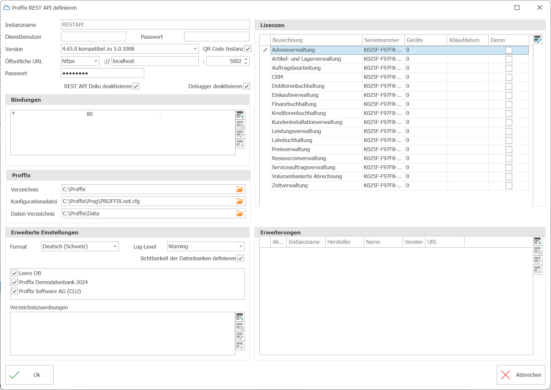This screenshot has height=390, width=551.
Task: Delete the selected binding in Bindungen
Action: 240,144
